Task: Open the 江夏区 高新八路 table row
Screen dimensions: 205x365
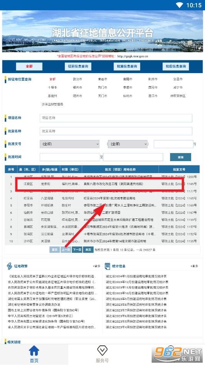Action: click(x=102, y=184)
